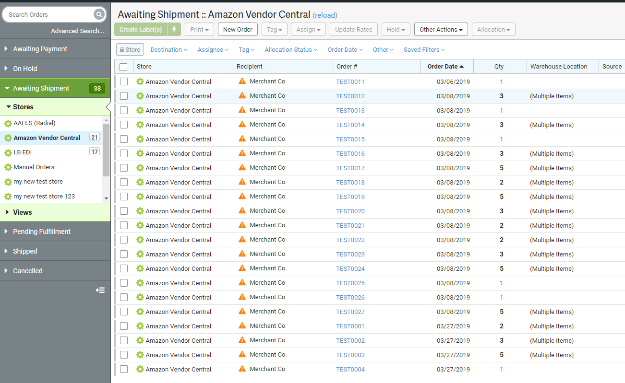Open the Saved Filters dropdown
This screenshot has width=625, height=383.
424,49
